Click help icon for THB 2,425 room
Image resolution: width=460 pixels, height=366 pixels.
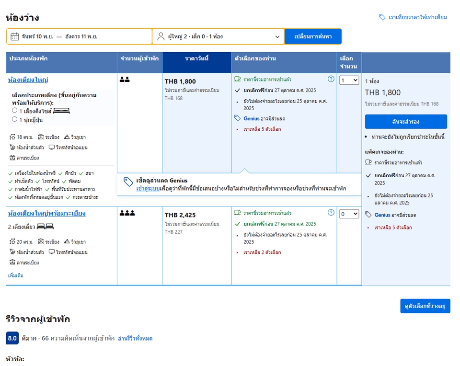click(x=331, y=213)
